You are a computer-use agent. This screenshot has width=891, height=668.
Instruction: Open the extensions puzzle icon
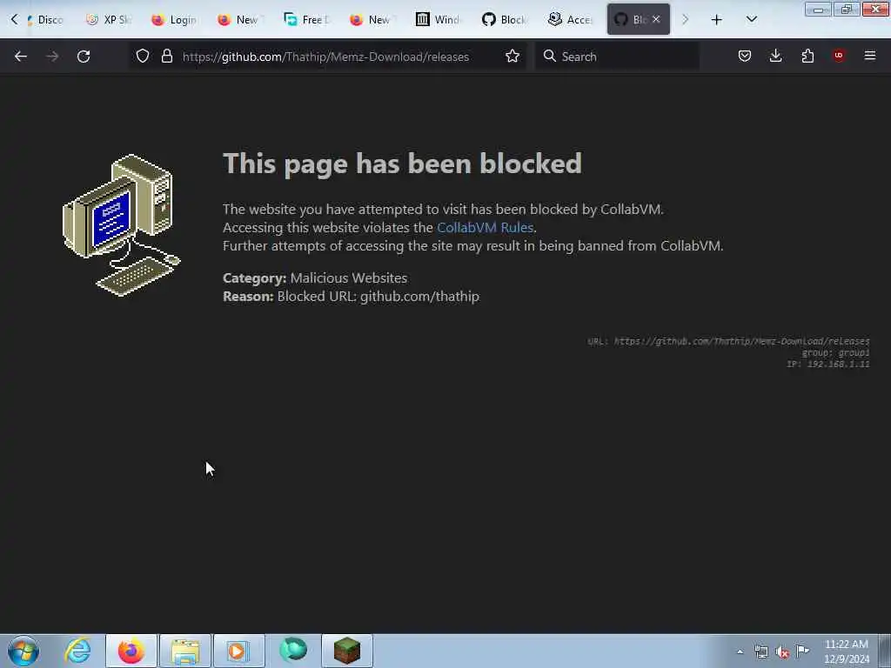point(807,56)
